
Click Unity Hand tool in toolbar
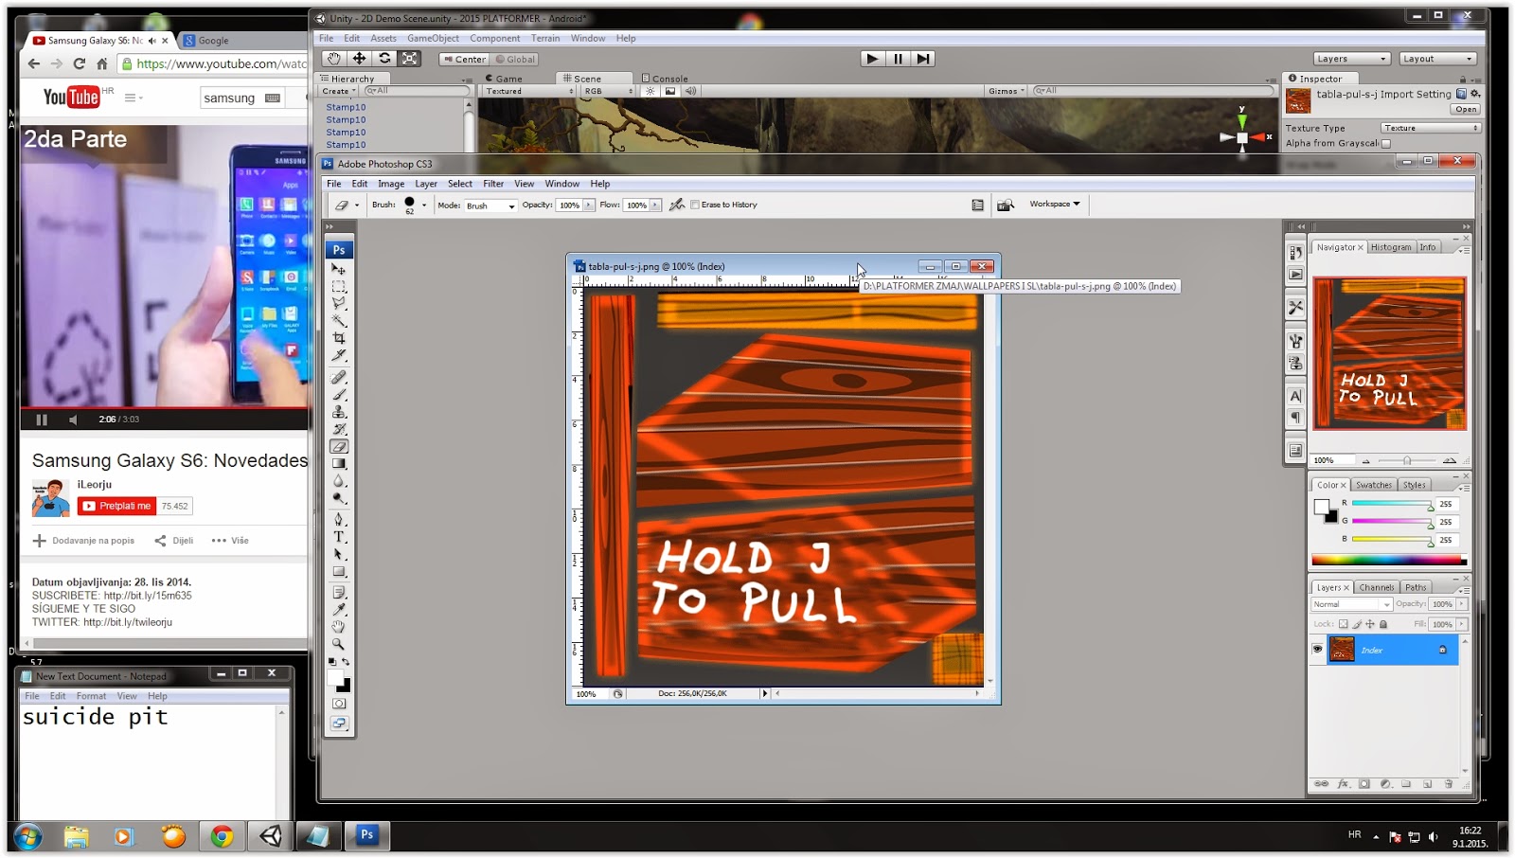click(334, 59)
